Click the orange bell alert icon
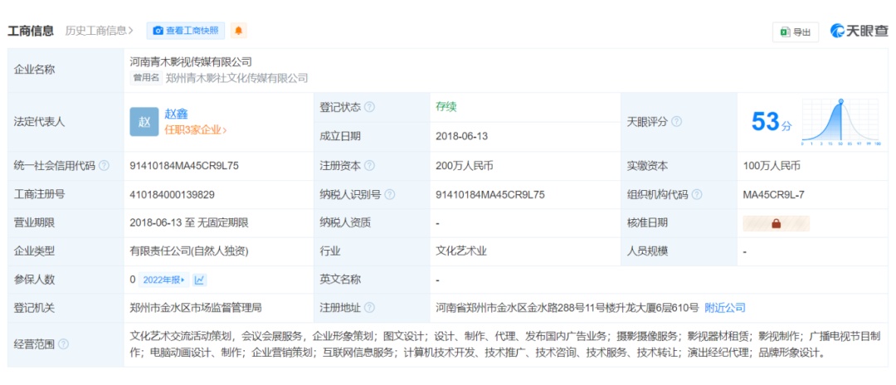The width and height of the screenshot is (896, 385). point(239,31)
